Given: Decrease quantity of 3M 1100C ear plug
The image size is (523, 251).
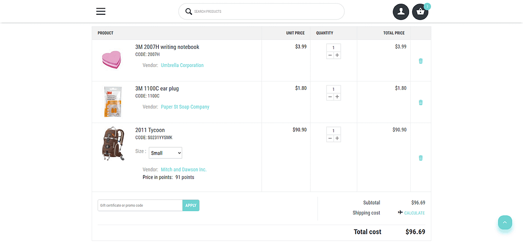Looking at the screenshot, I should (x=330, y=96).
